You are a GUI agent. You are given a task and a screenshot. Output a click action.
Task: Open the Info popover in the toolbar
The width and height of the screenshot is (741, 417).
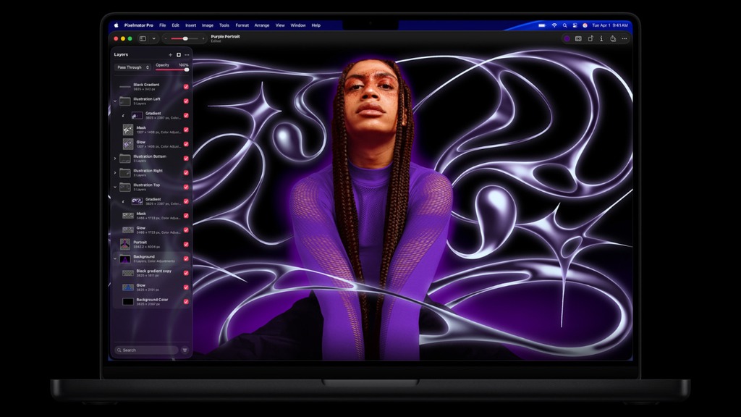click(601, 39)
